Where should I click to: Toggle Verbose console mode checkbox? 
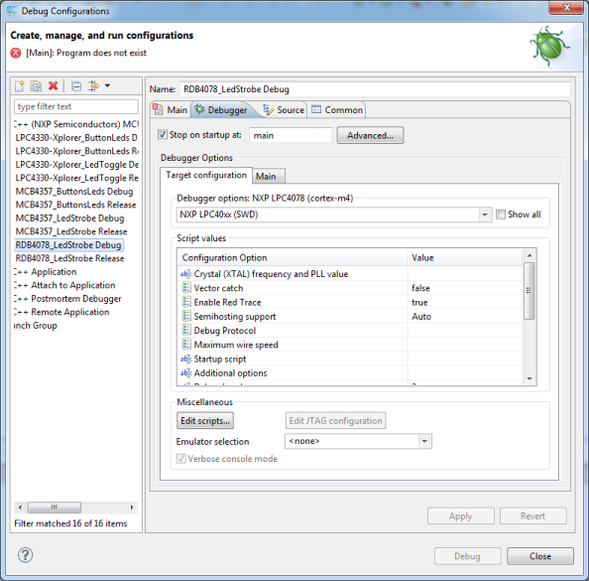[181, 459]
